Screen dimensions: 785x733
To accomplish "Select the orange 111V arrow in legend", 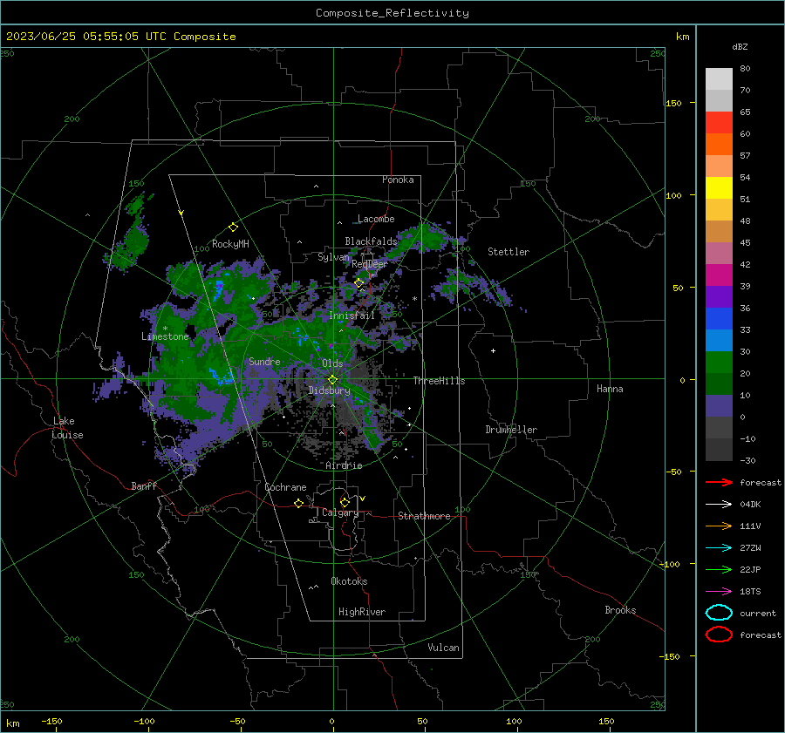I will click(719, 526).
